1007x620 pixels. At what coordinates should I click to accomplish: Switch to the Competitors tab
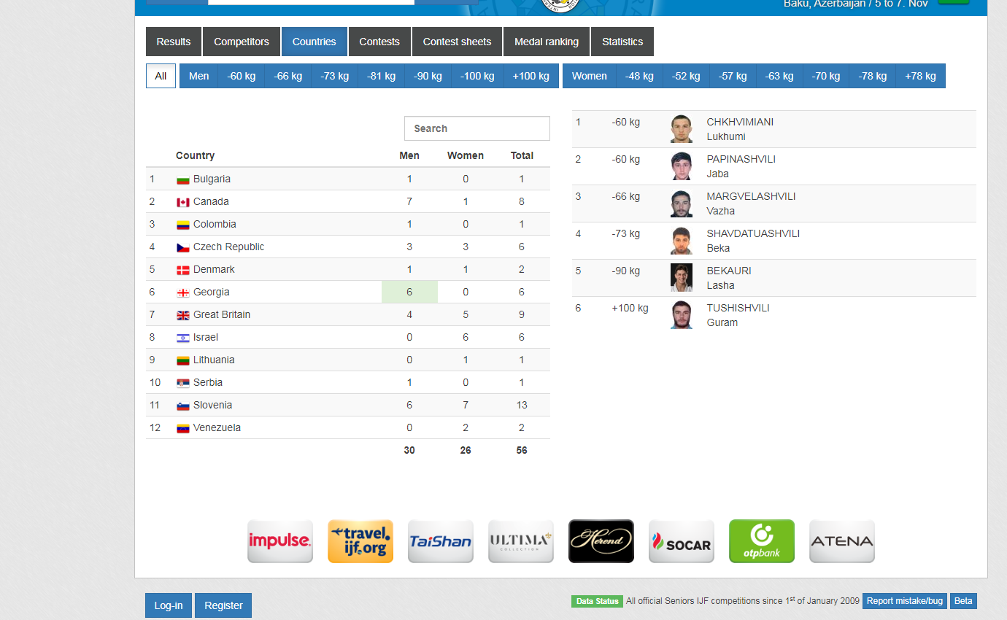point(242,42)
